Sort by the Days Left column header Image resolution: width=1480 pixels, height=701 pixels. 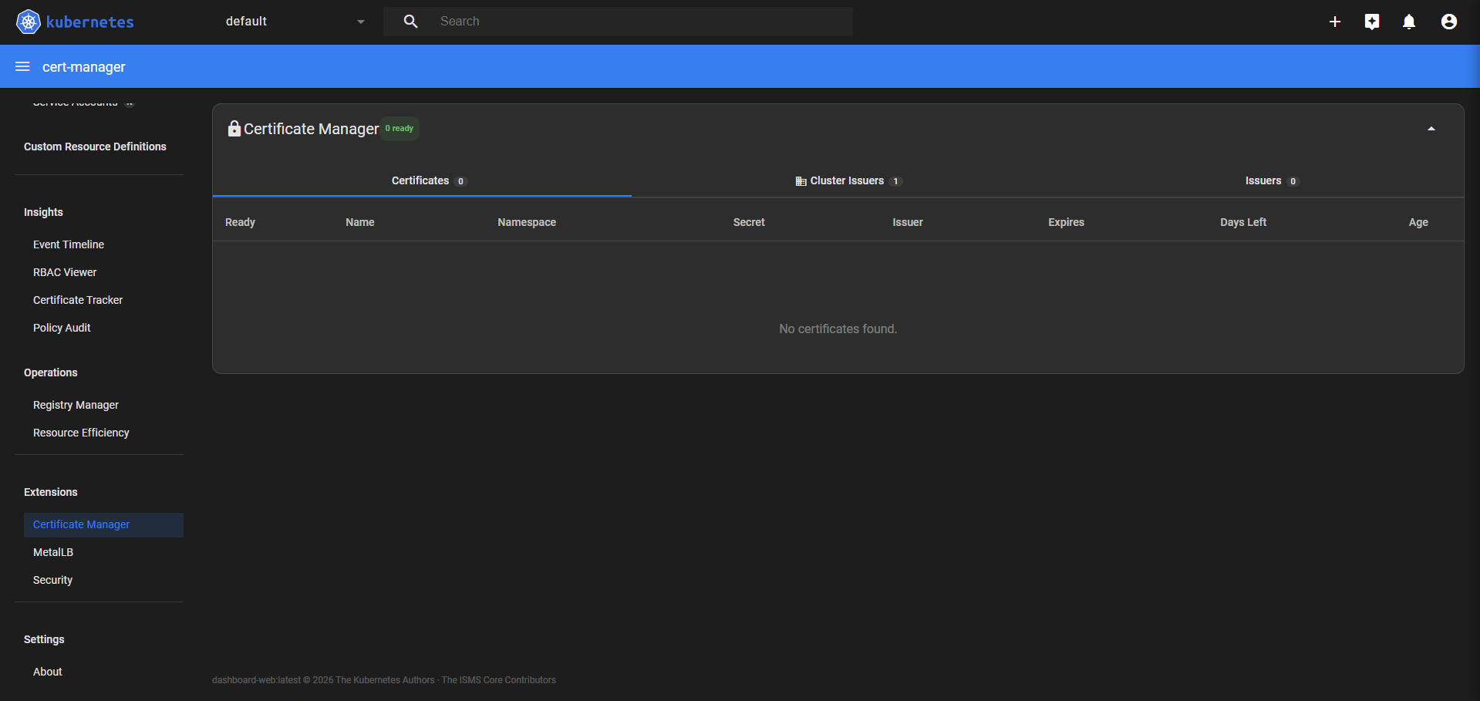pyautogui.click(x=1243, y=222)
